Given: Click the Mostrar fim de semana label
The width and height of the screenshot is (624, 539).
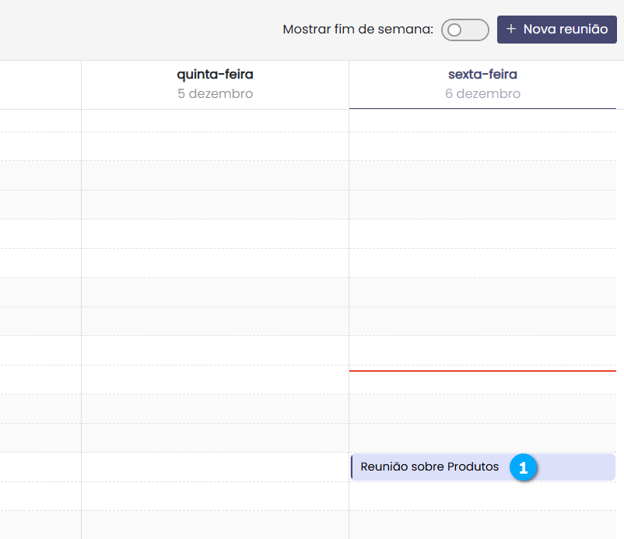Looking at the screenshot, I should [357, 30].
